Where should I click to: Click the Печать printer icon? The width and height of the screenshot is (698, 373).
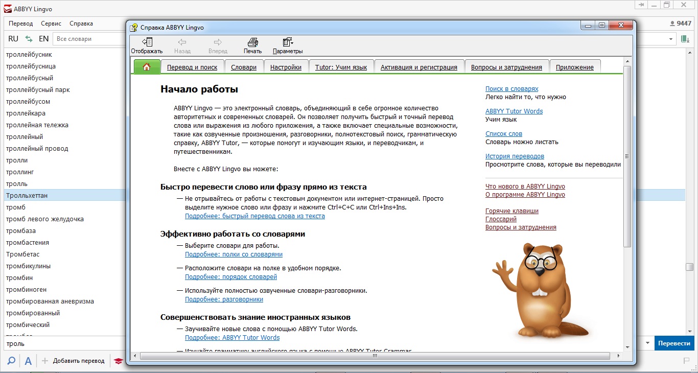click(x=252, y=42)
